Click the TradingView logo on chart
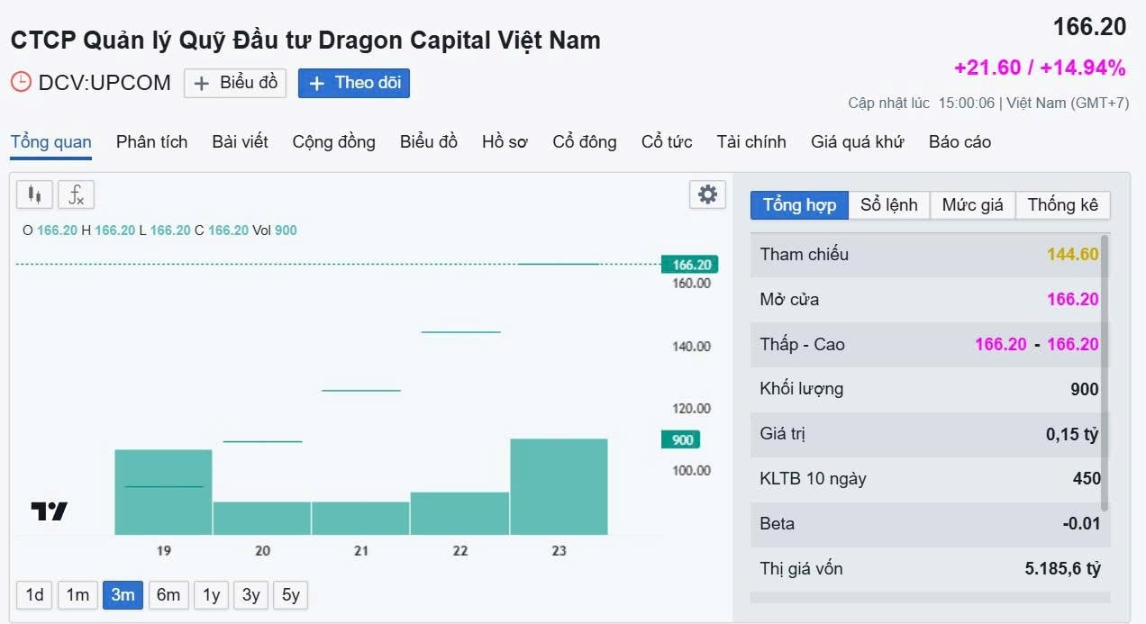The width and height of the screenshot is (1146, 624). [50, 511]
